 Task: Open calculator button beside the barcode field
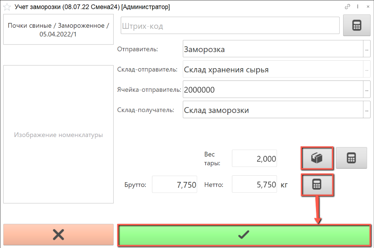[357, 25]
